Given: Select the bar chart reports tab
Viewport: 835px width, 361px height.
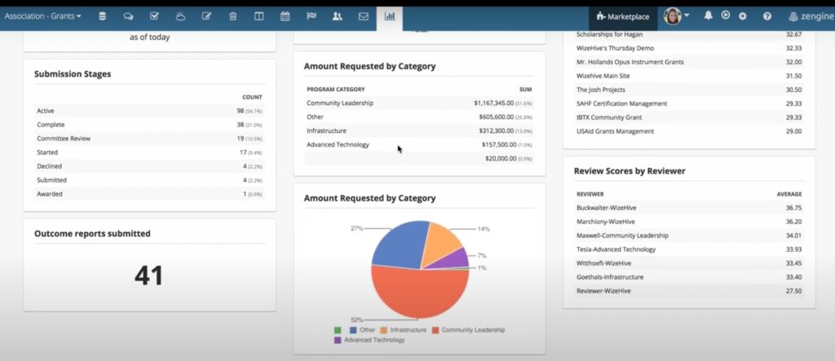Looking at the screenshot, I should [x=389, y=17].
